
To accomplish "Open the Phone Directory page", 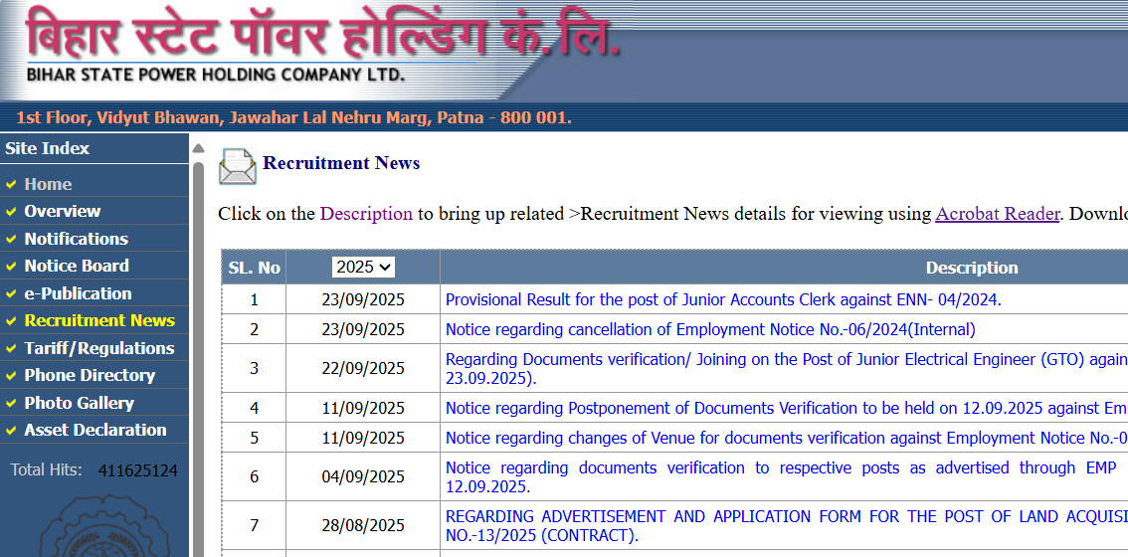I will [90, 375].
